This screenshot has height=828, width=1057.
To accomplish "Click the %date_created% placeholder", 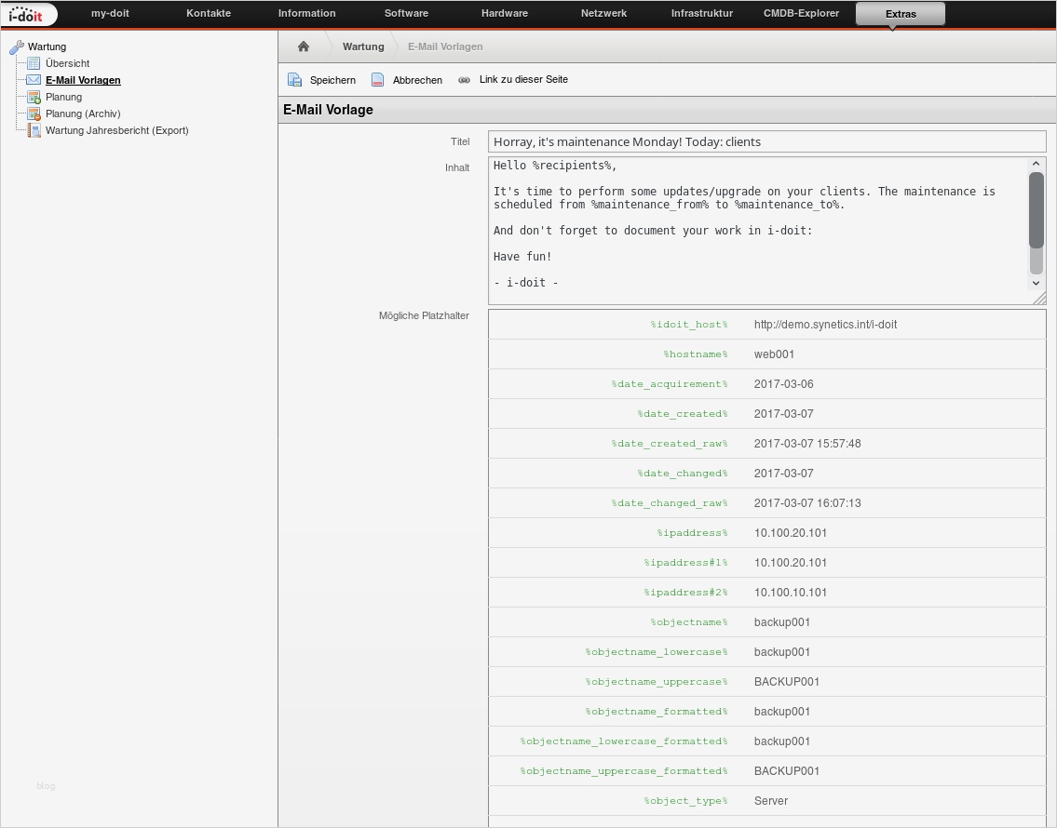I will [x=683, y=413].
